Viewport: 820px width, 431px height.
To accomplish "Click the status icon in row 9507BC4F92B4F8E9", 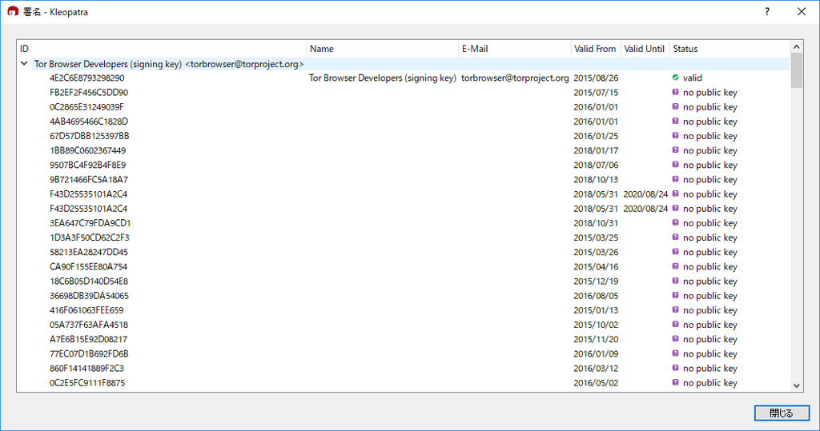I will [675, 165].
